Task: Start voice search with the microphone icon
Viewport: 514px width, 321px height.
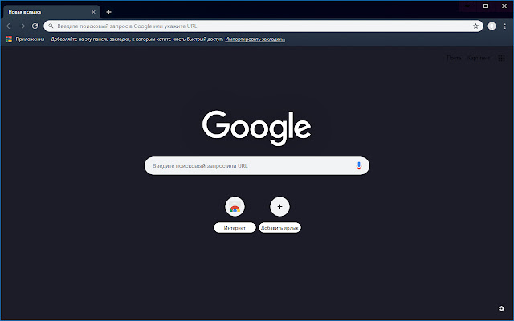Action: click(x=359, y=166)
